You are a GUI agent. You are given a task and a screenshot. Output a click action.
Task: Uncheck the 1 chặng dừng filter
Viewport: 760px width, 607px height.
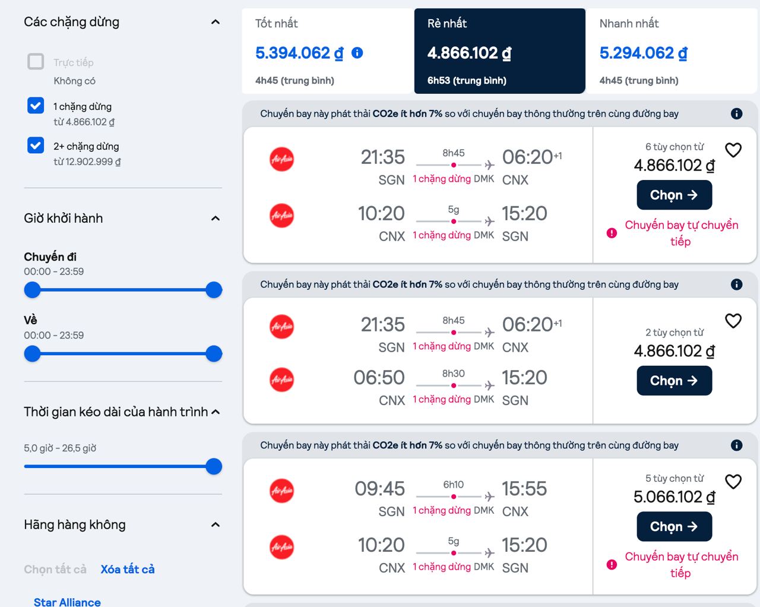36,106
